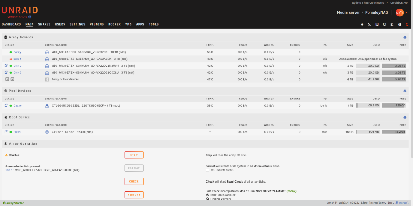Open the Disk 2 device link
The height and width of the screenshot is (206, 413).
pos(18,66)
